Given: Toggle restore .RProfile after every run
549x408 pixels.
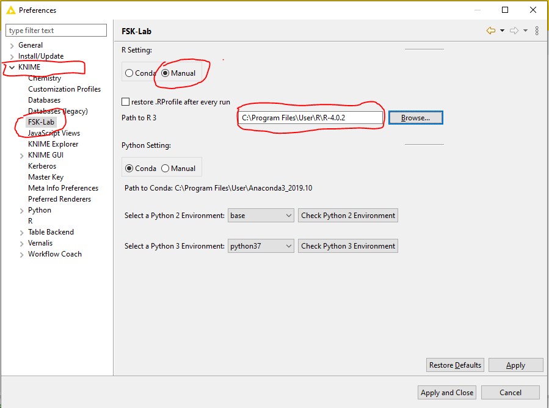Looking at the screenshot, I should pyautogui.click(x=125, y=101).
